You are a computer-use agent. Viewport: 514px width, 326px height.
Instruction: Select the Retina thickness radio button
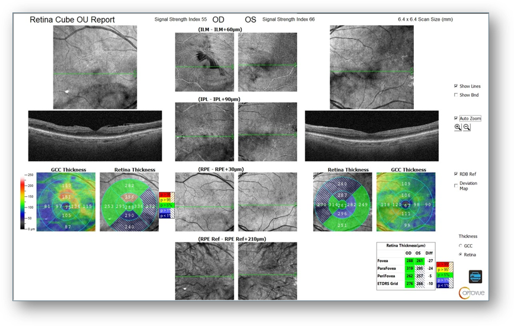coord(461,254)
